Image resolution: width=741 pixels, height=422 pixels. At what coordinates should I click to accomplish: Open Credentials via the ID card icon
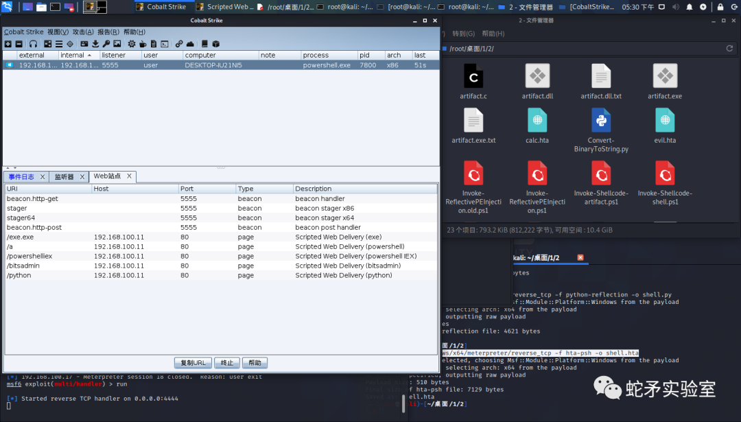(84, 44)
